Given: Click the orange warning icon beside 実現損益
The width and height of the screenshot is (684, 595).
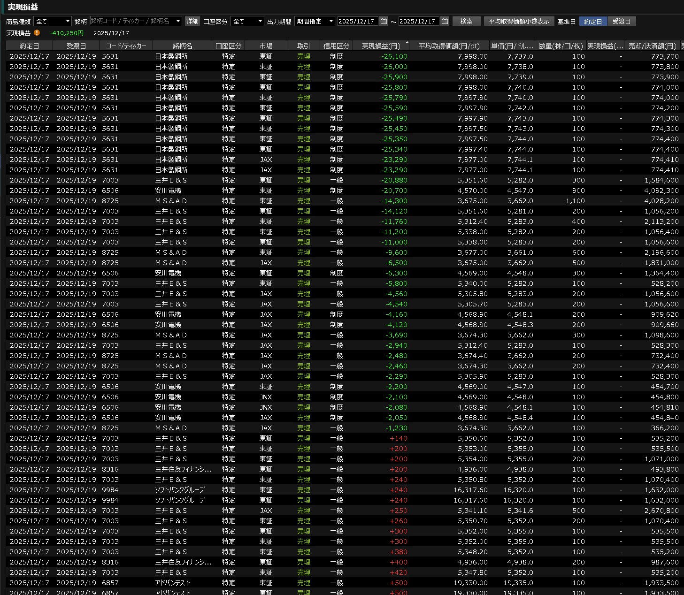Looking at the screenshot, I should (37, 33).
